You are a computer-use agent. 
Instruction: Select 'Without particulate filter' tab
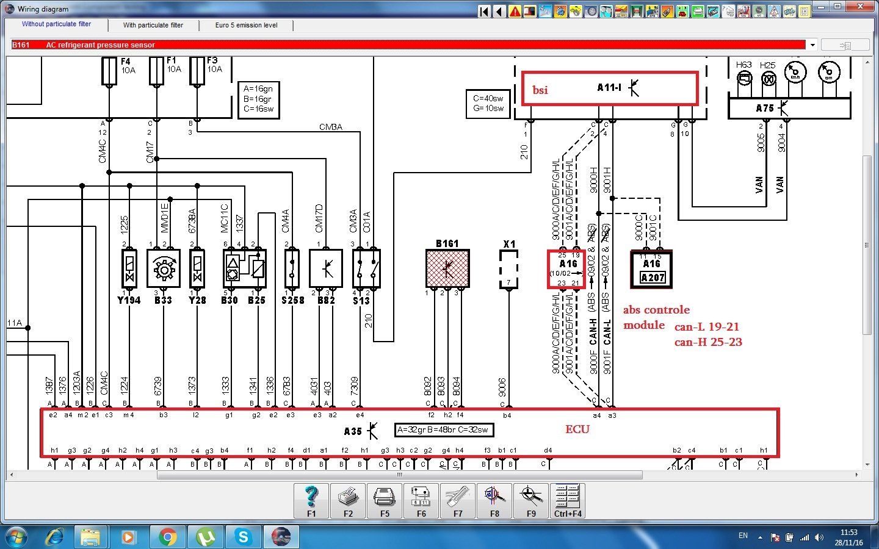click(56, 24)
